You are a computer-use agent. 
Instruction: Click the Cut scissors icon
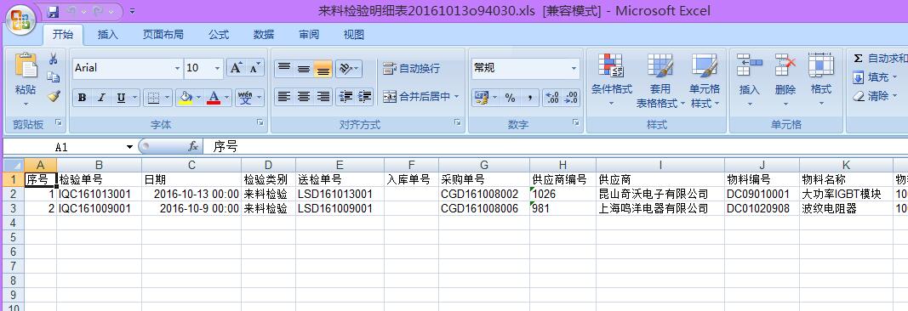coord(54,59)
